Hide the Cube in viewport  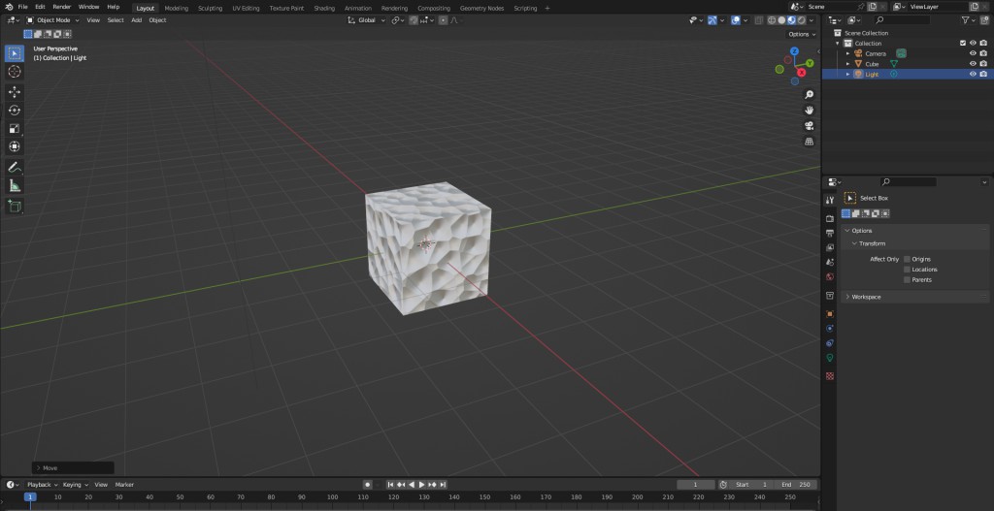972,64
